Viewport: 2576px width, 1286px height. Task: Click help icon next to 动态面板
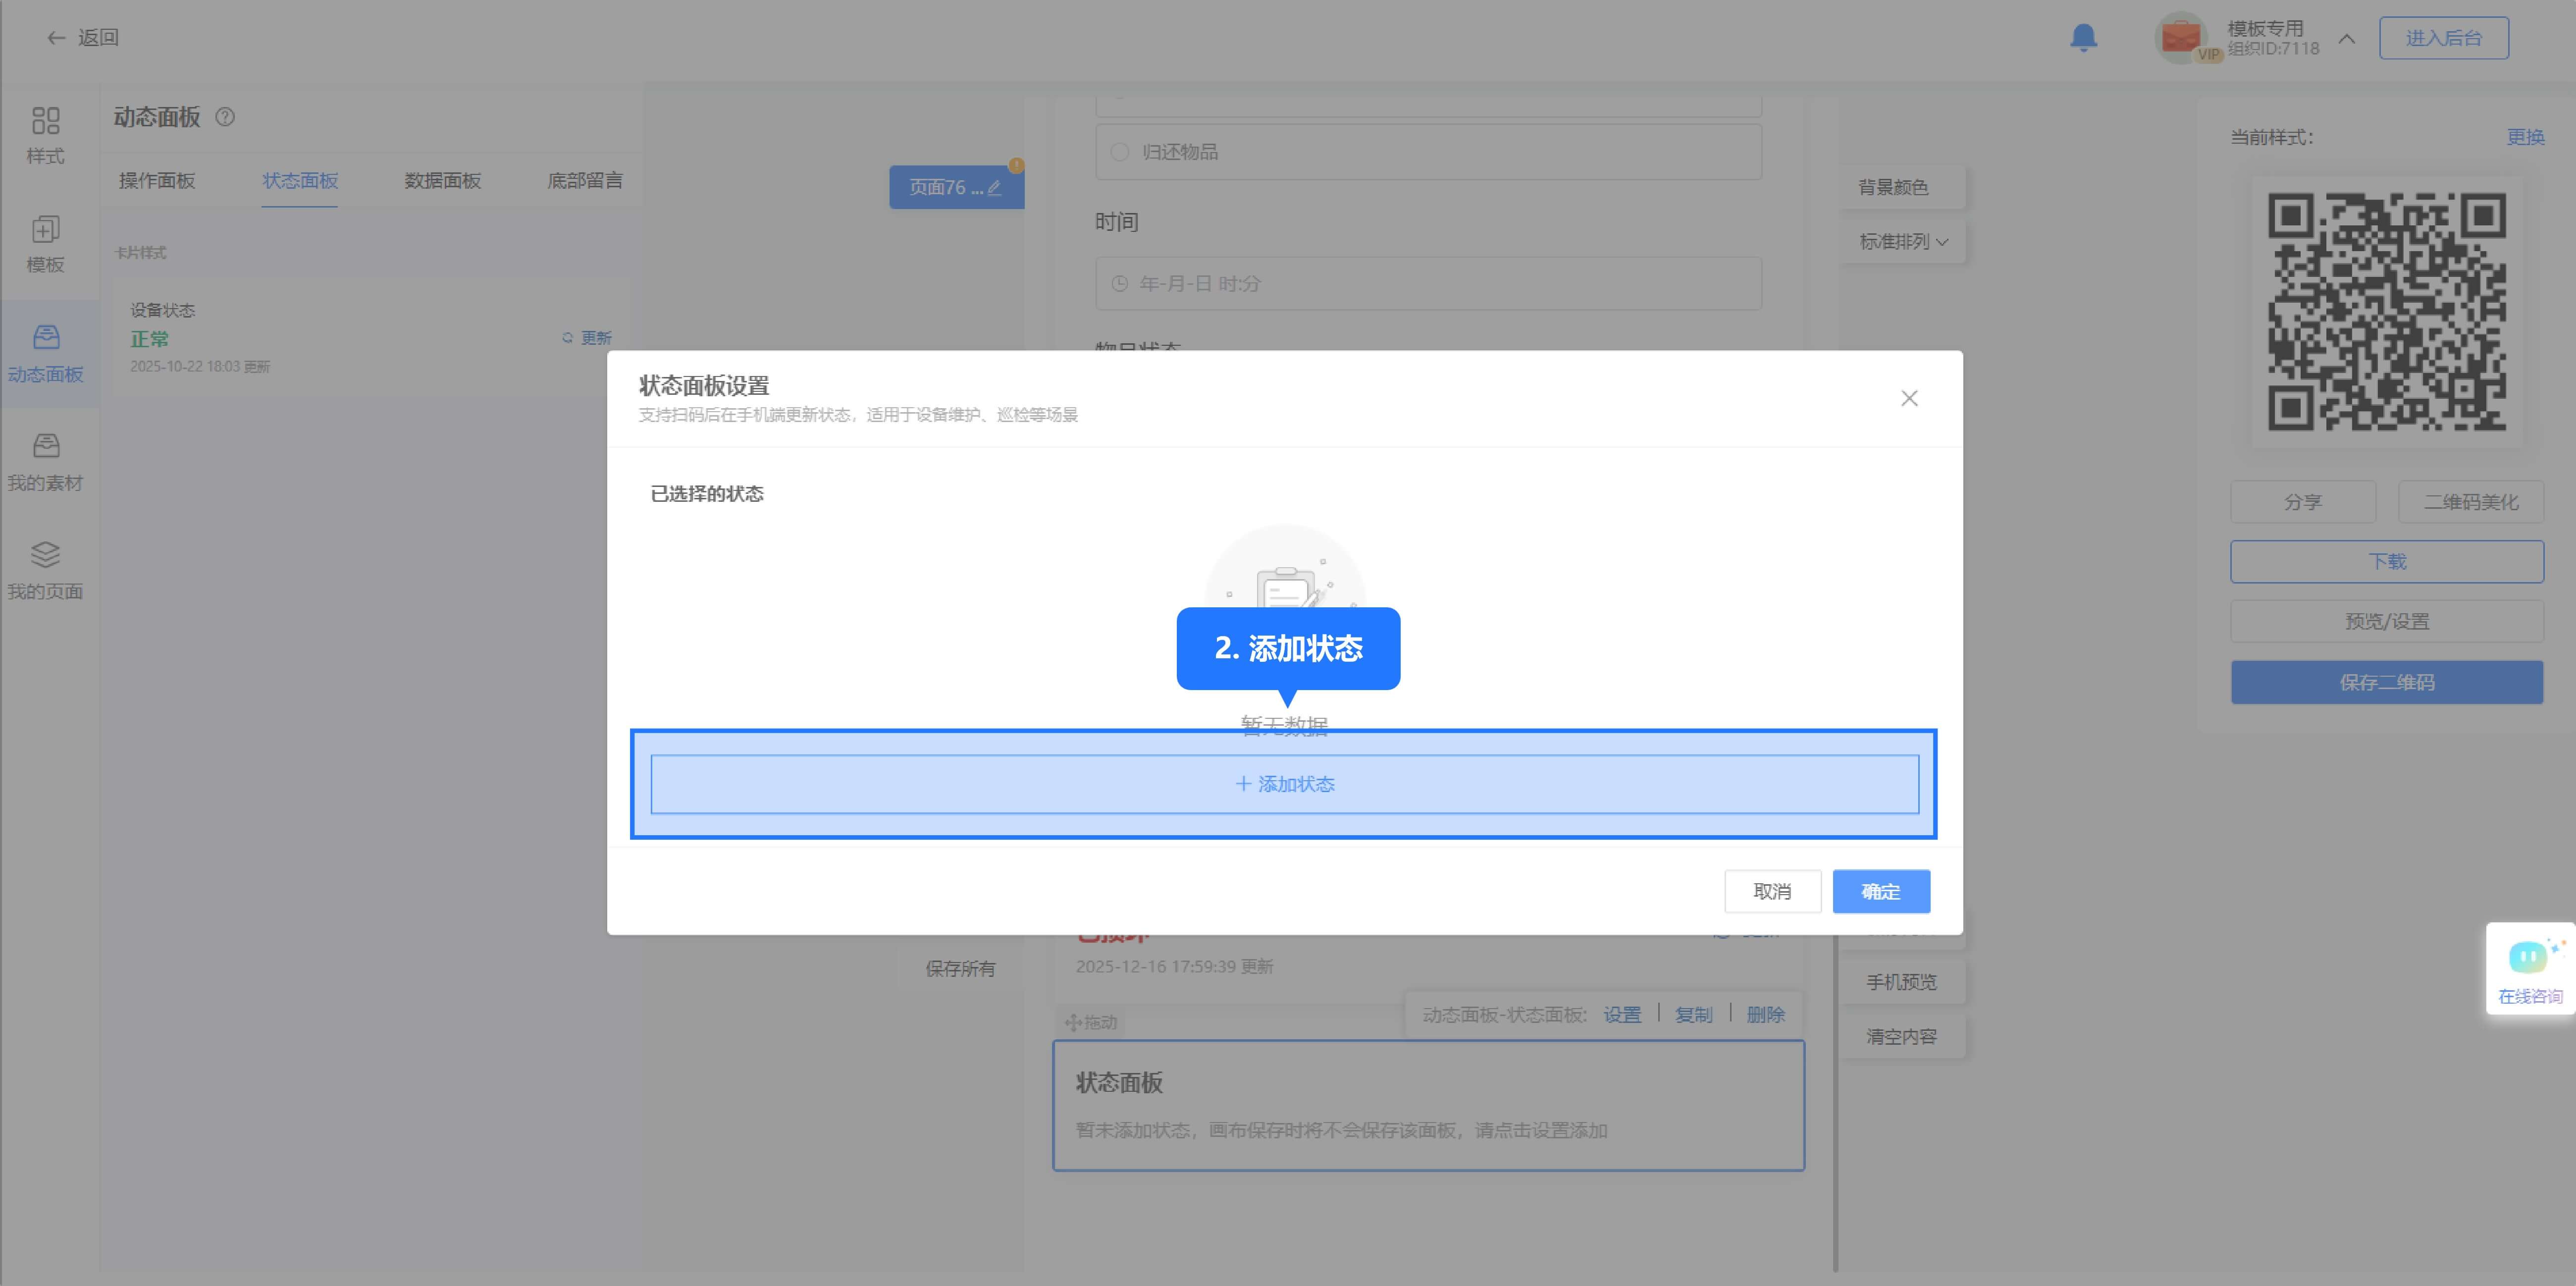pos(225,117)
